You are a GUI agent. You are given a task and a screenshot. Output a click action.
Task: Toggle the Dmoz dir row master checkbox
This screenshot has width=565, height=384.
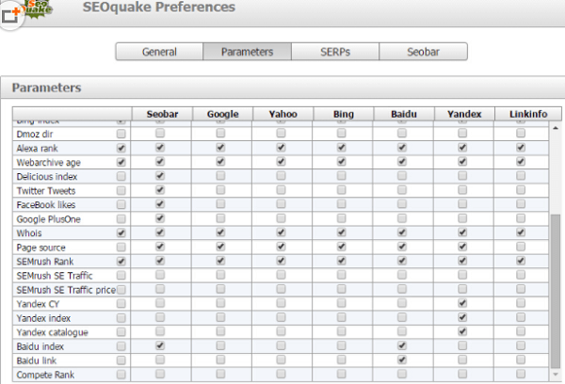[x=121, y=134]
